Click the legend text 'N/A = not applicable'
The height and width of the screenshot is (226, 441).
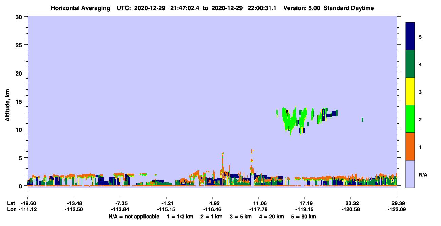coord(134,217)
